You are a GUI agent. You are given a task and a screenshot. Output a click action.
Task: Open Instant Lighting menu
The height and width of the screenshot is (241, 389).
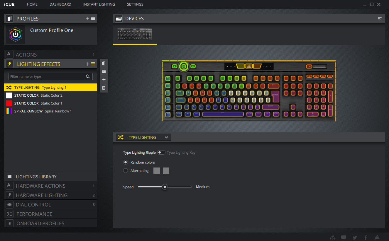pyautogui.click(x=99, y=4)
